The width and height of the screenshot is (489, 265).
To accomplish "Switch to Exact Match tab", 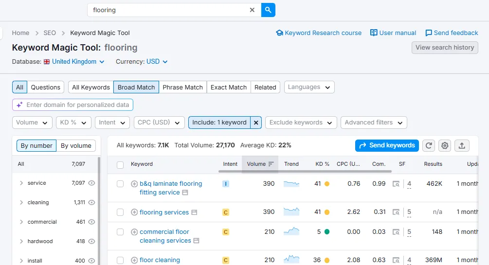I will (229, 88).
